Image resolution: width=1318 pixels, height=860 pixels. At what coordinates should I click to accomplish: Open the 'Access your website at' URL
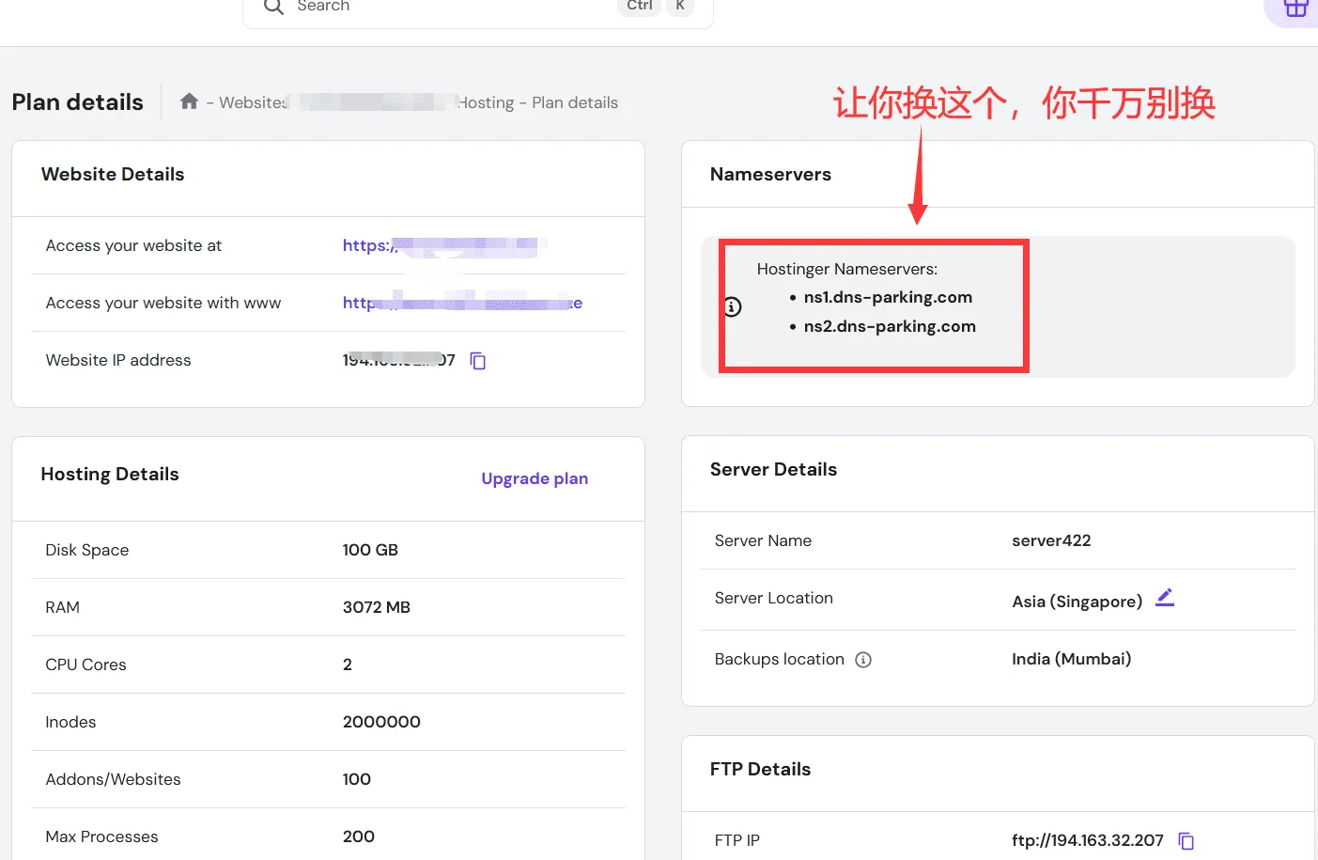pyautogui.click(x=440, y=246)
